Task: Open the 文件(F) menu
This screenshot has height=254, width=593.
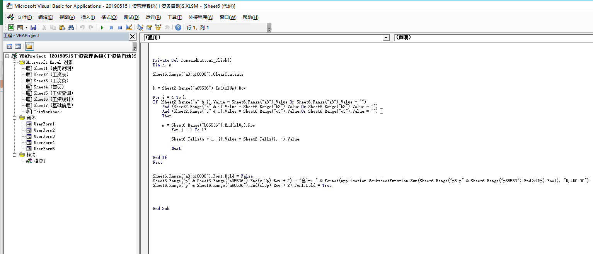Action: point(25,17)
